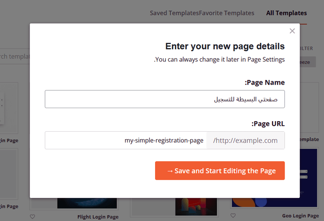The image size is (324, 221).
Task: Open the Flight Login Page thumbnail
Action: pos(87,203)
